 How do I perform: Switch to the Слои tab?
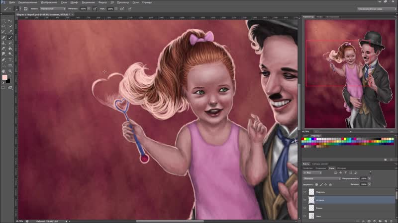point(331,168)
